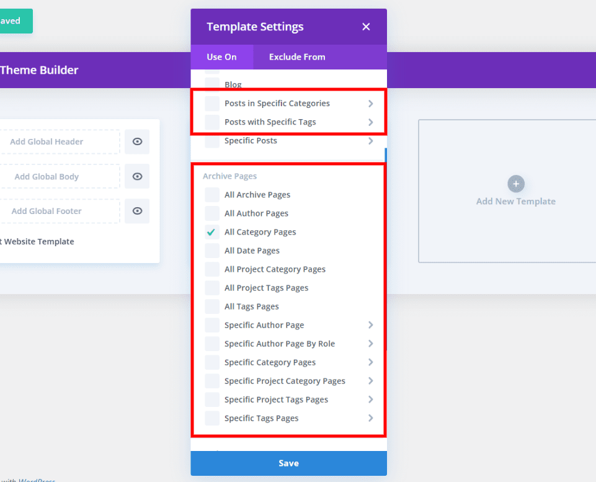
Task: Open the Specific Category Pages selector
Action: coord(370,362)
